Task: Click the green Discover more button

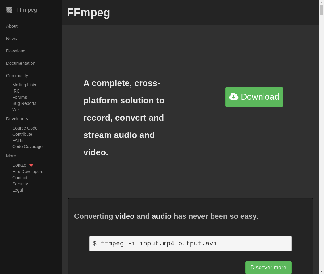Action: pos(268,268)
